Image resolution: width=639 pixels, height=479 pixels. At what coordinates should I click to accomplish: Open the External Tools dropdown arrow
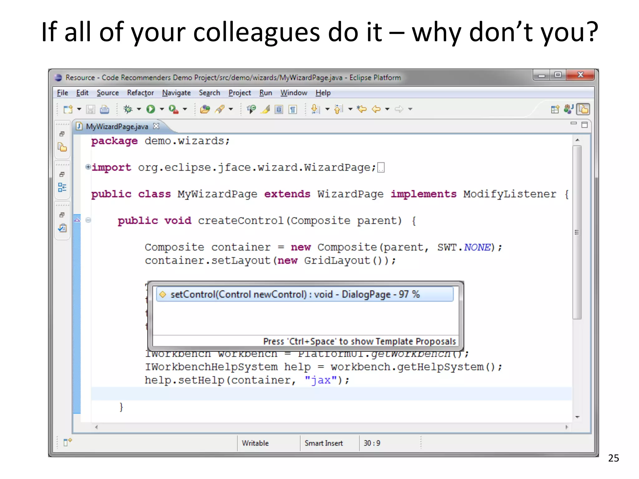(x=185, y=109)
